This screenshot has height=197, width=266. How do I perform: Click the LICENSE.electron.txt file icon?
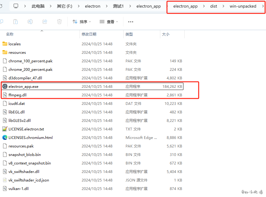[x=5, y=129]
